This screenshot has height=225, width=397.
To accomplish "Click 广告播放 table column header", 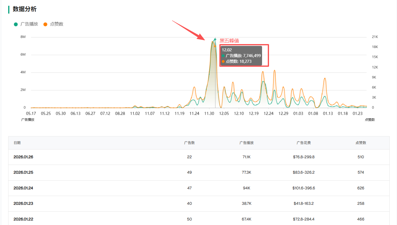I will 246,143.
